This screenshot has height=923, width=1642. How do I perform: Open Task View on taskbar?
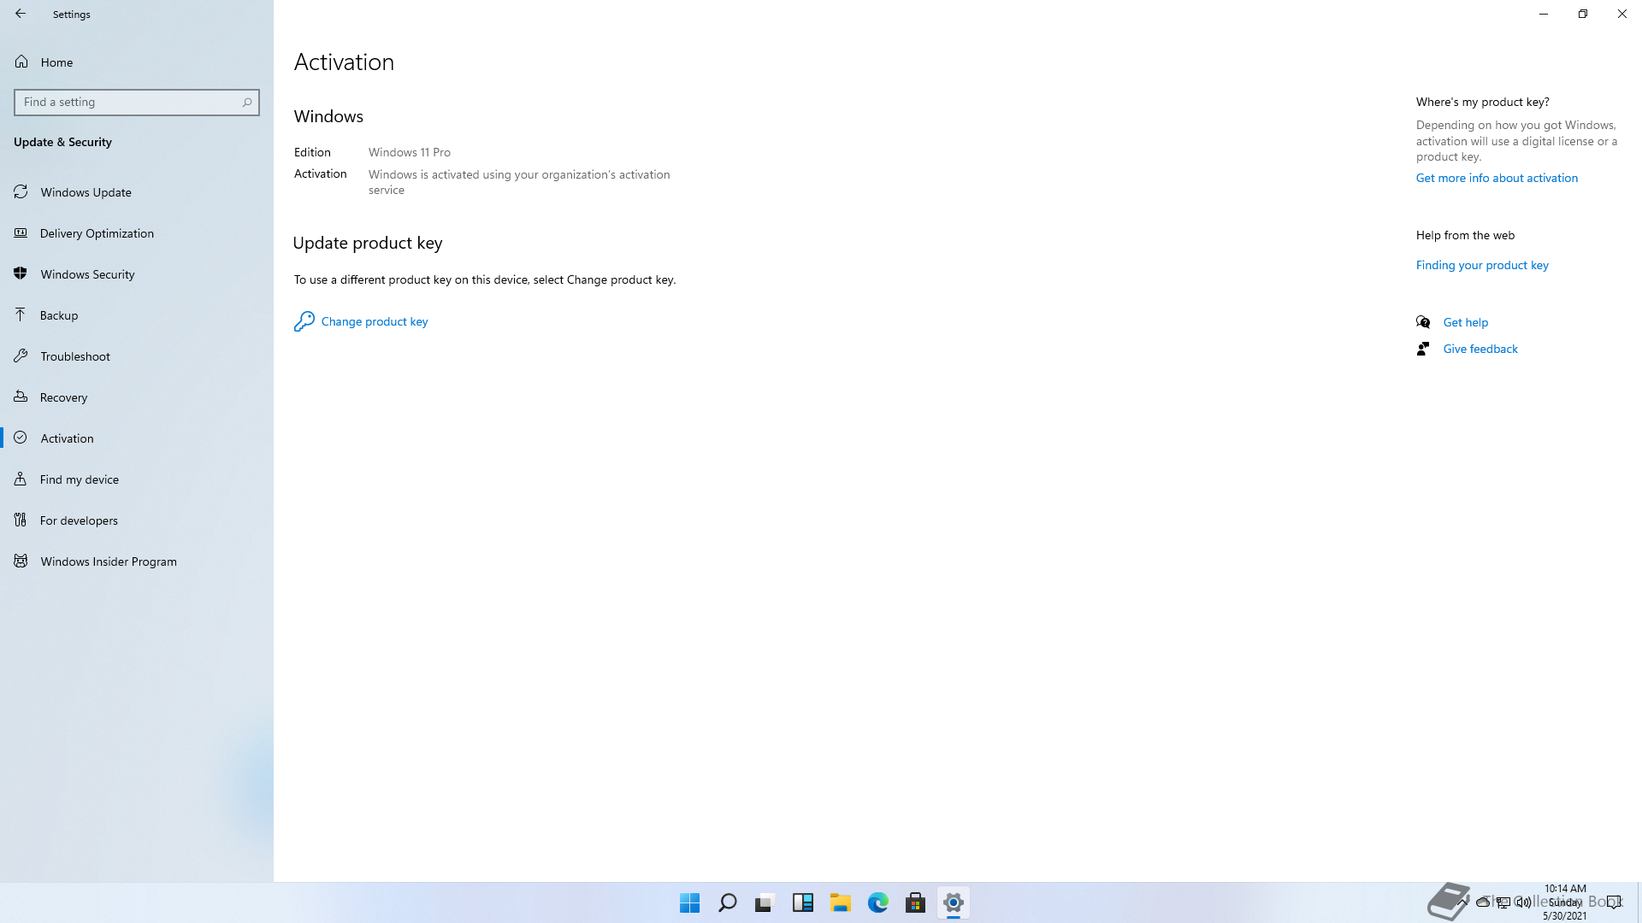765,902
